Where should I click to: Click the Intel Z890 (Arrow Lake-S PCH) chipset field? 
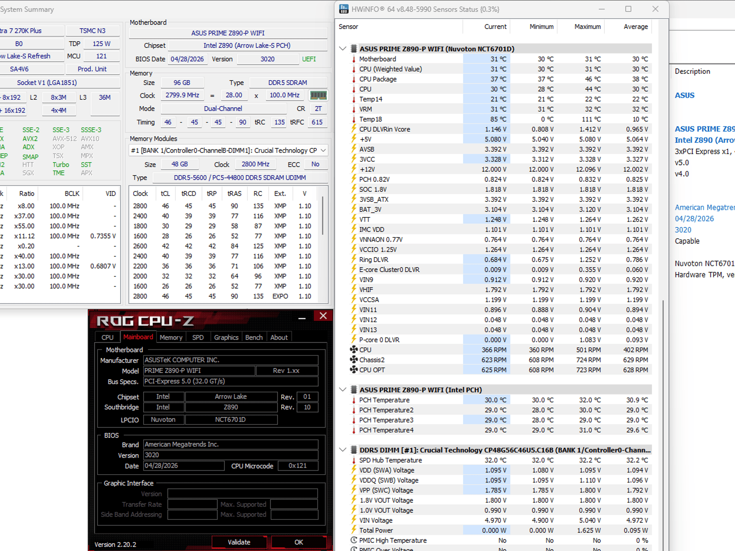[247, 46]
